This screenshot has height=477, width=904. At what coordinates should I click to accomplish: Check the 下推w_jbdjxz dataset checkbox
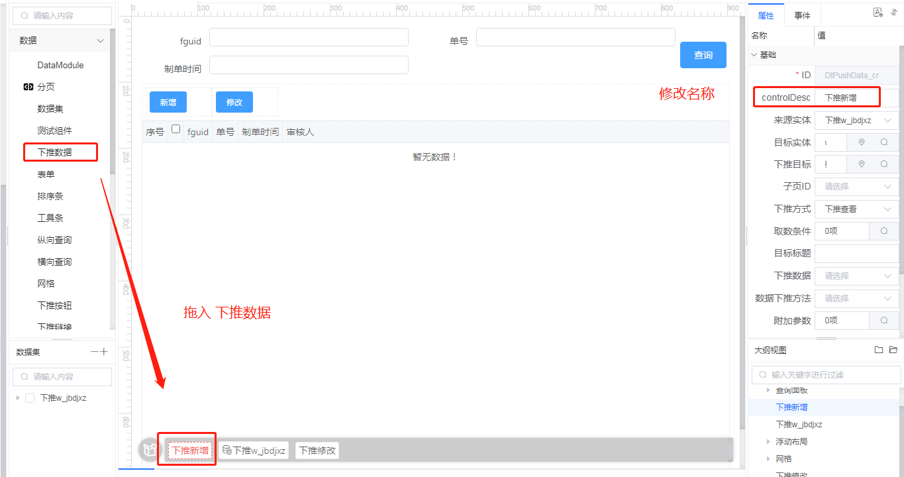(30, 398)
